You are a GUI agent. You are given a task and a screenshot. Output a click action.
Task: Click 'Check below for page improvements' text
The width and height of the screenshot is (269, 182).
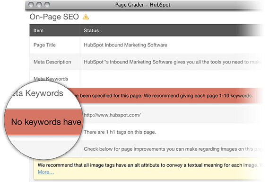(174, 149)
